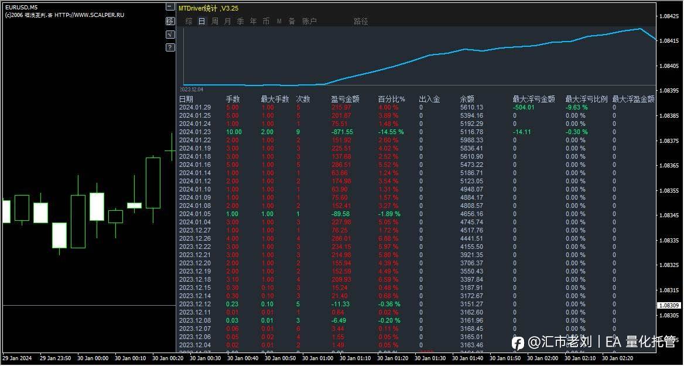Open the 账户 account tab

click(x=309, y=21)
